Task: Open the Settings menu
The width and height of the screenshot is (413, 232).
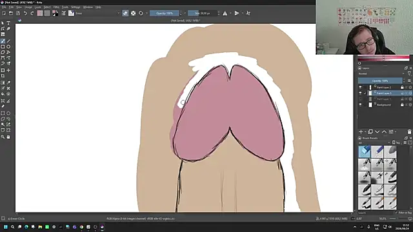Action: pos(76,7)
